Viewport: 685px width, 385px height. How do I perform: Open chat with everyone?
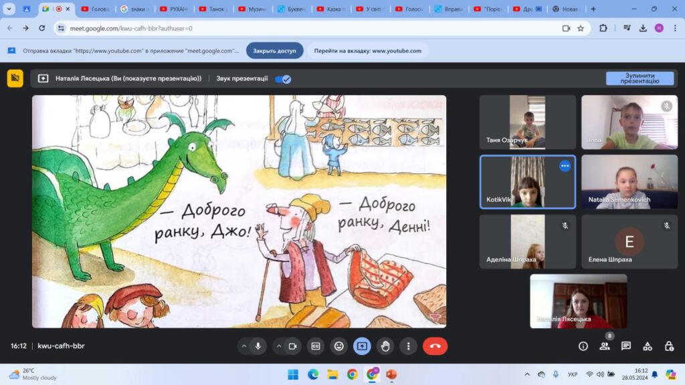click(626, 346)
